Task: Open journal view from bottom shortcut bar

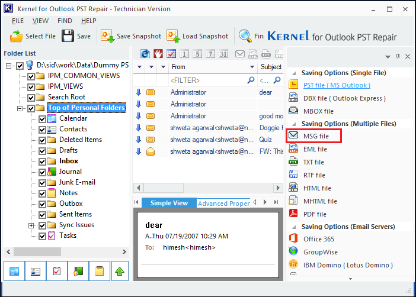Action: (x=78, y=271)
